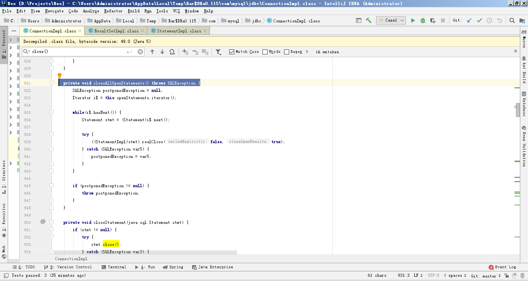
Task: Build the project with the hammer icon
Action: (369, 20)
